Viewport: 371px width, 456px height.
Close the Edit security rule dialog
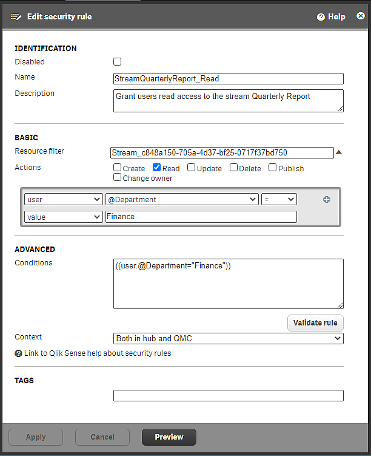tap(361, 16)
